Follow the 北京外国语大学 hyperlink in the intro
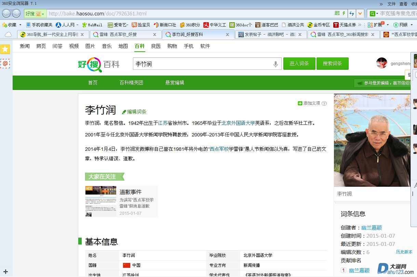Viewport: 417px width, 277px height. [238, 123]
